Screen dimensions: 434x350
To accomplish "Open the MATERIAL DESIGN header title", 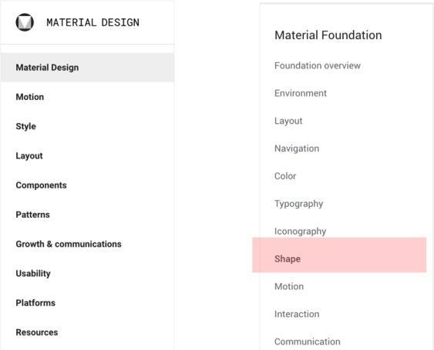I will tap(93, 22).
